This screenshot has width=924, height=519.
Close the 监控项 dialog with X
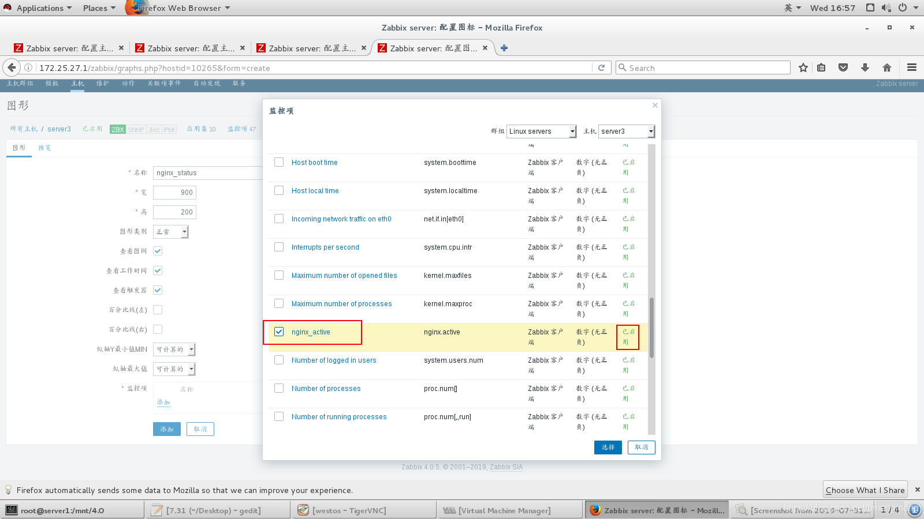tap(655, 105)
